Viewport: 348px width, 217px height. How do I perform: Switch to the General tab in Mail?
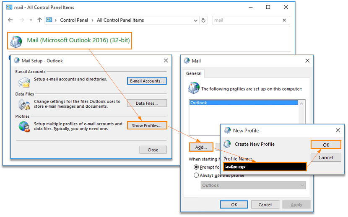tap(194, 73)
